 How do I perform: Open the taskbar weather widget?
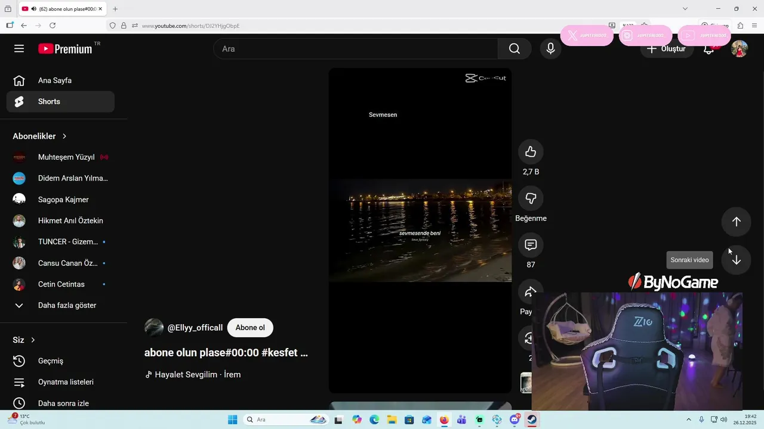pyautogui.click(x=26, y=419)
